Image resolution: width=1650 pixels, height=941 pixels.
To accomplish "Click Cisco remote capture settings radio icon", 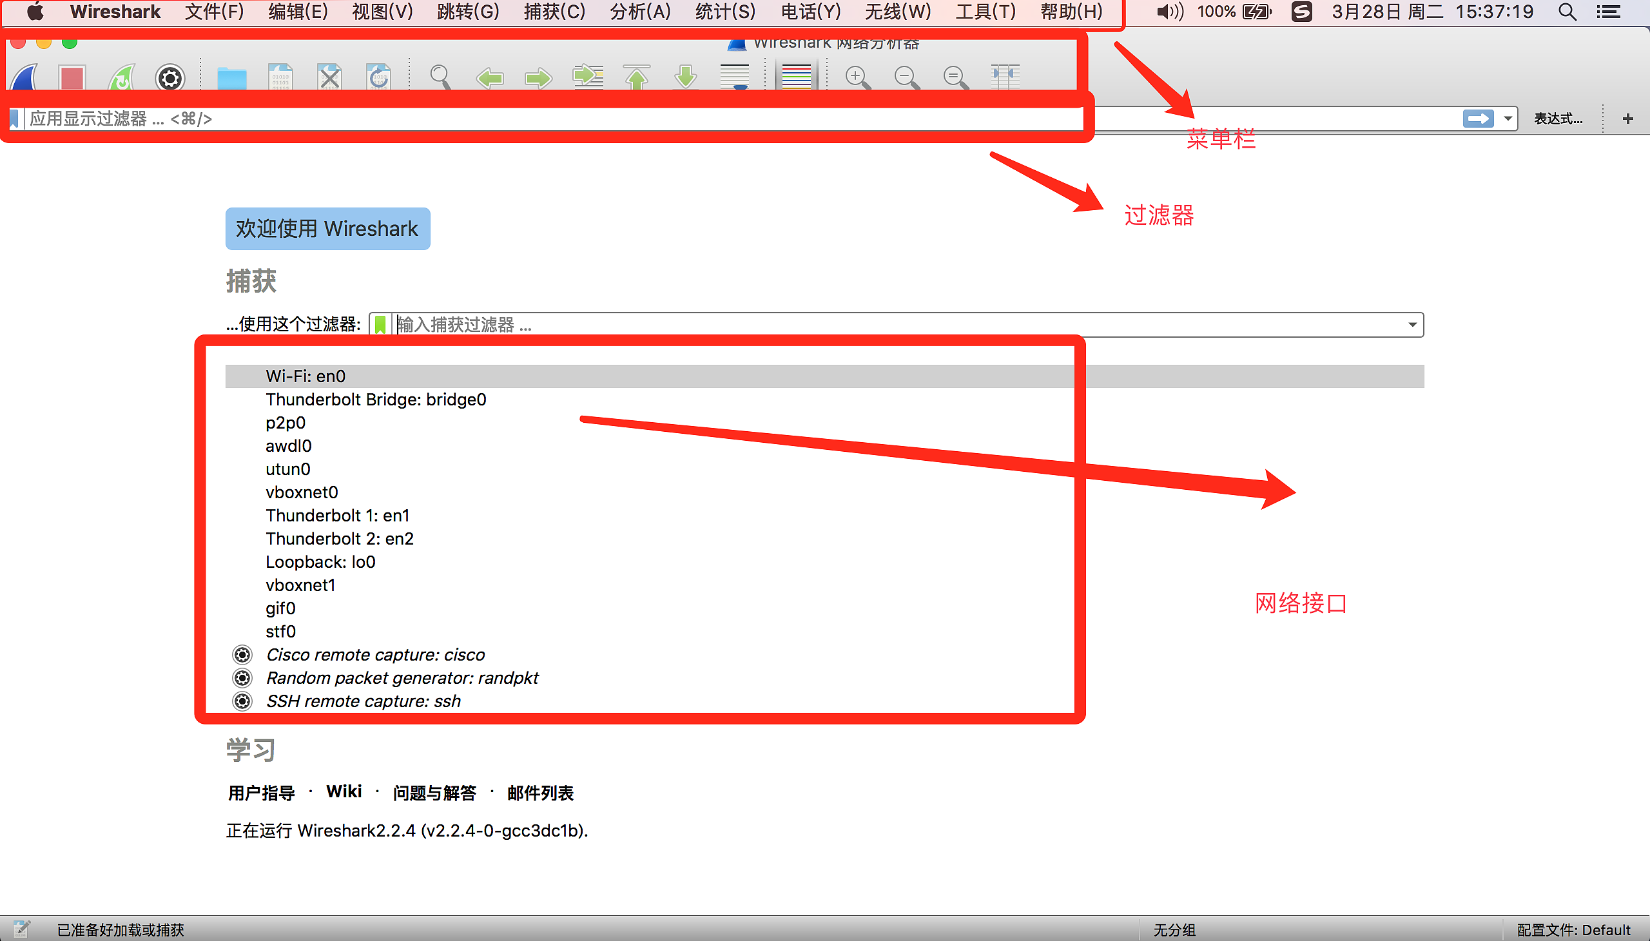I will 242,655.
